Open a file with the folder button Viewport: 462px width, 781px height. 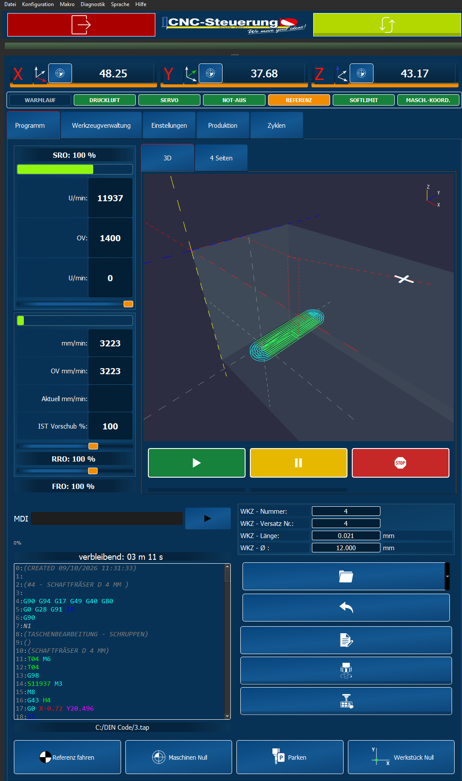coord(344,576)
